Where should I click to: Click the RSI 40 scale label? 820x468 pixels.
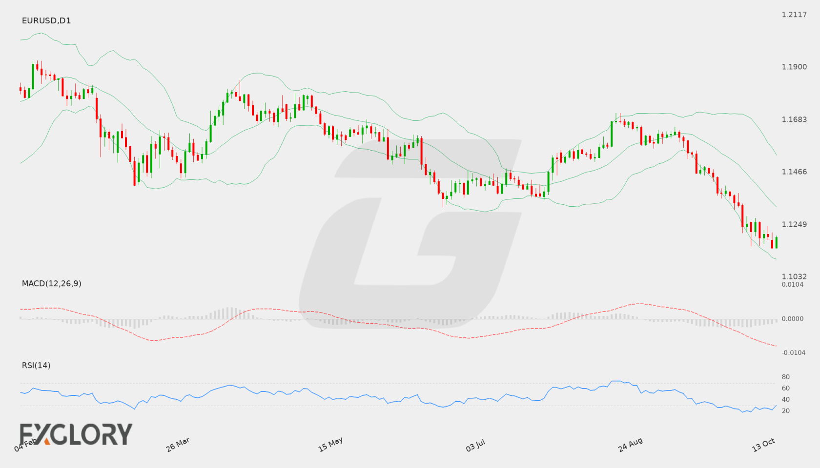click(x=786, y=399)
